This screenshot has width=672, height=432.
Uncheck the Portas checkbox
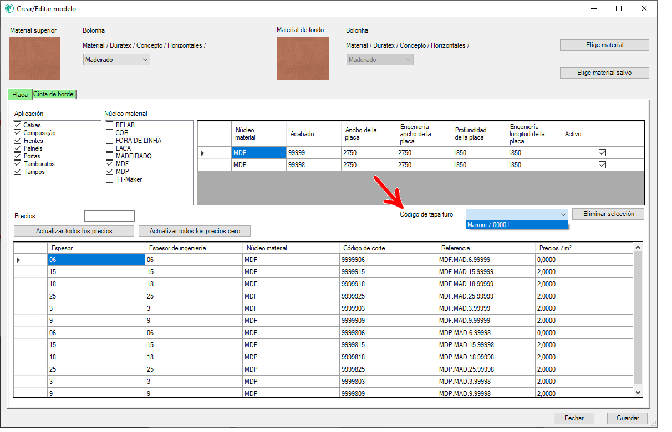(18, 156)
